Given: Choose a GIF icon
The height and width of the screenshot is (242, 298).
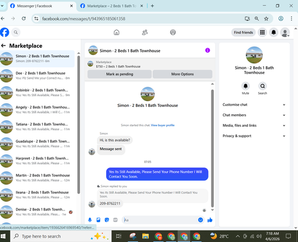Looking at the screenshot, I should pos(116,220).
